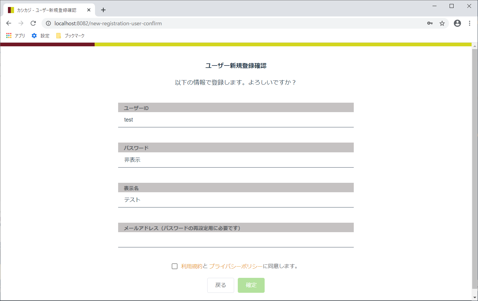478x301 pixels.
Task: Click the browser forward arrow
Action: (x=21, y=23)
